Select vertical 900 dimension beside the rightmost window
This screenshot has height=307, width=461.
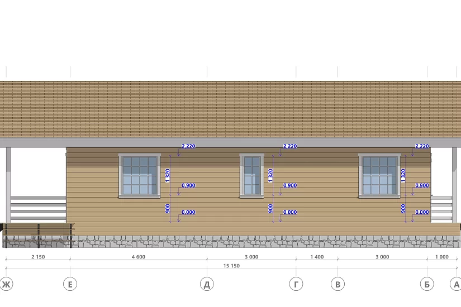(403, 209)
